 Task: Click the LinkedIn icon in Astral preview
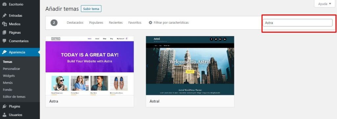[x=225, y=39]
